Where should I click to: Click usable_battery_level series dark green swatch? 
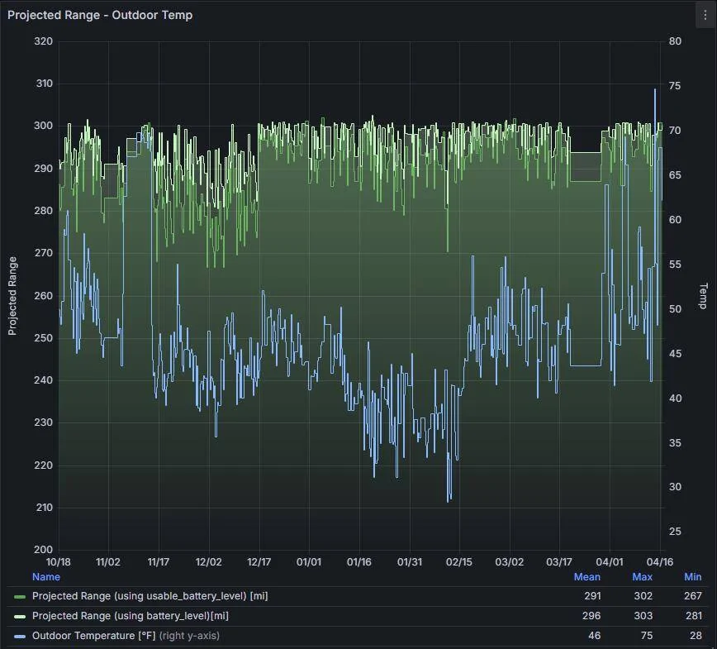click(20, 597)
